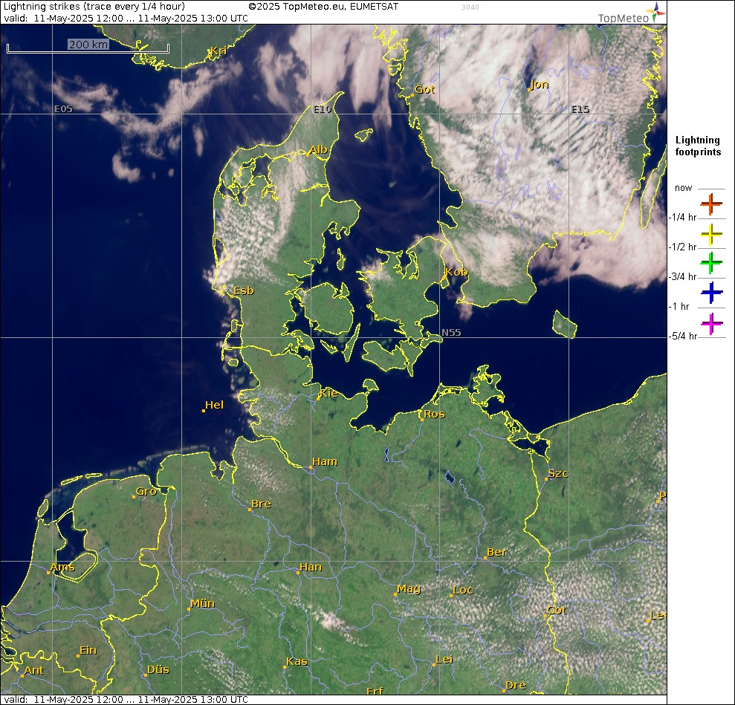This screenshot has height=705, width=735.
Task: Select the 'Got' city label in Sweden
Action: point(424,89)
